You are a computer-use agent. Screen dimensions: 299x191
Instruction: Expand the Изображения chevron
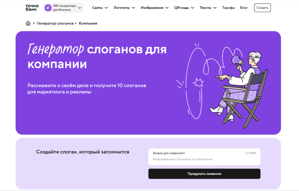(x=167, y=8)
